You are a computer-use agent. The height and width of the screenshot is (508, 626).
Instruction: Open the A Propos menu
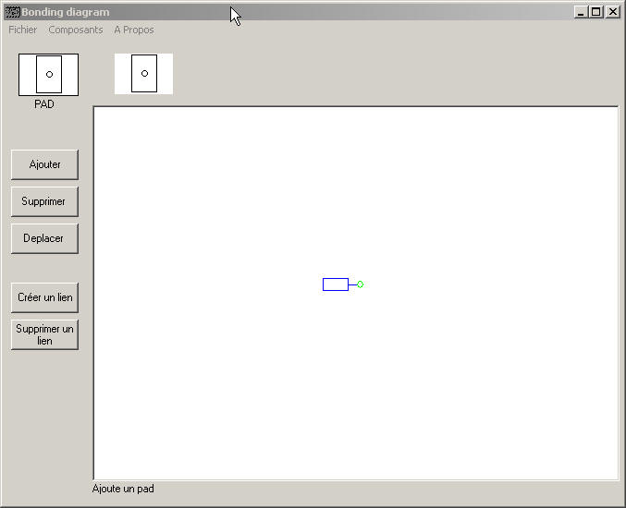[x=134, y=30]
